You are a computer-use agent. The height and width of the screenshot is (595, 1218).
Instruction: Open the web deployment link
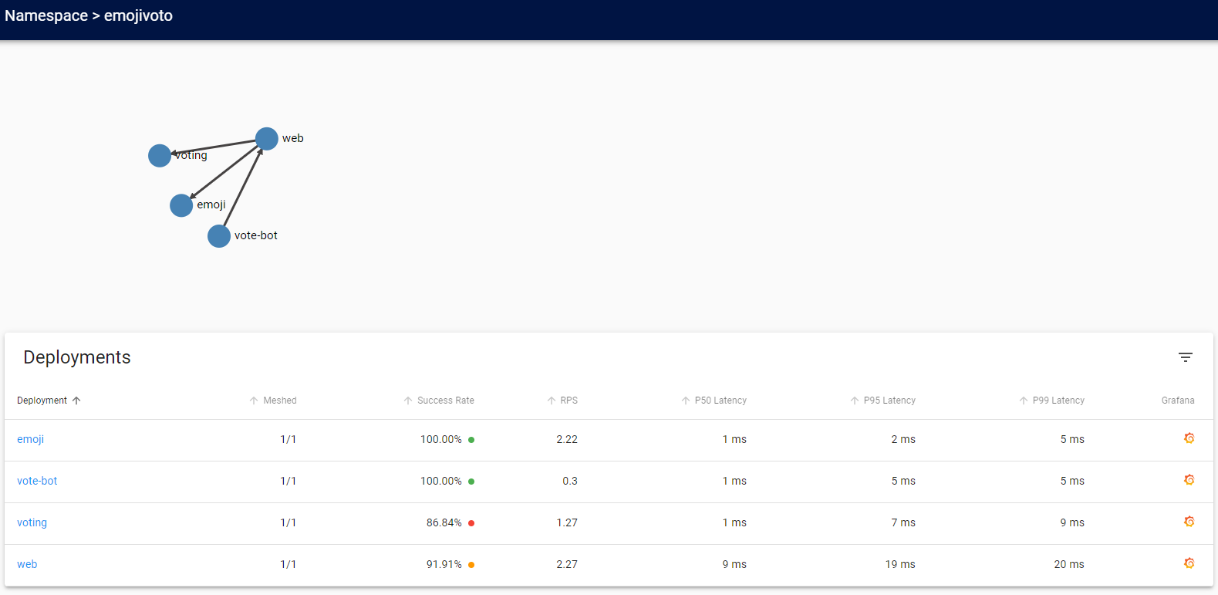click(x=27, y=564)
